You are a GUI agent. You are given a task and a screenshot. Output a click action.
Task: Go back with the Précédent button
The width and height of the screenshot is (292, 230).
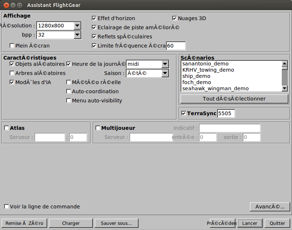(x=222, y=223)
